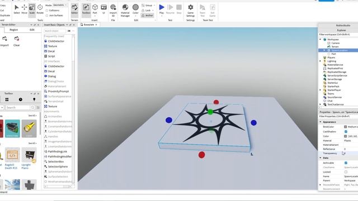This screenshot has width=358, height=201.
Task: Activate the Move tool
Action: [x=24, y=9]
